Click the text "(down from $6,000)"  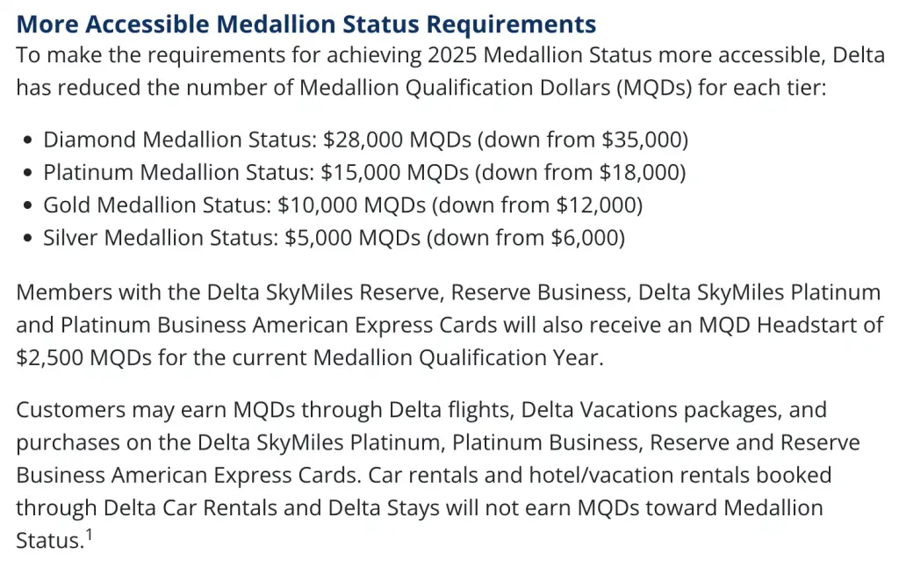pyautogui.click(x=525, y=238)
